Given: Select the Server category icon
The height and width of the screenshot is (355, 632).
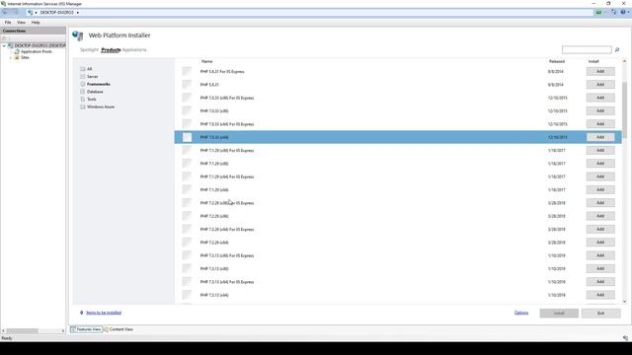Looking at the screenshot, I should [83, 77].
